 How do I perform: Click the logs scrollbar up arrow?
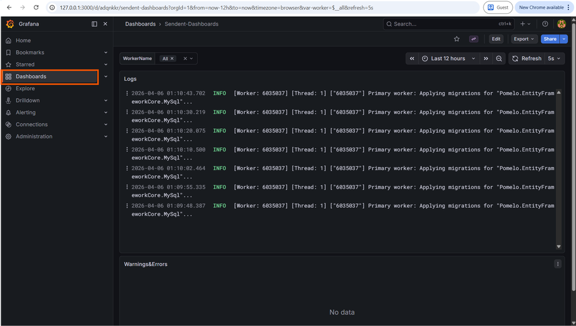[558, 93]
